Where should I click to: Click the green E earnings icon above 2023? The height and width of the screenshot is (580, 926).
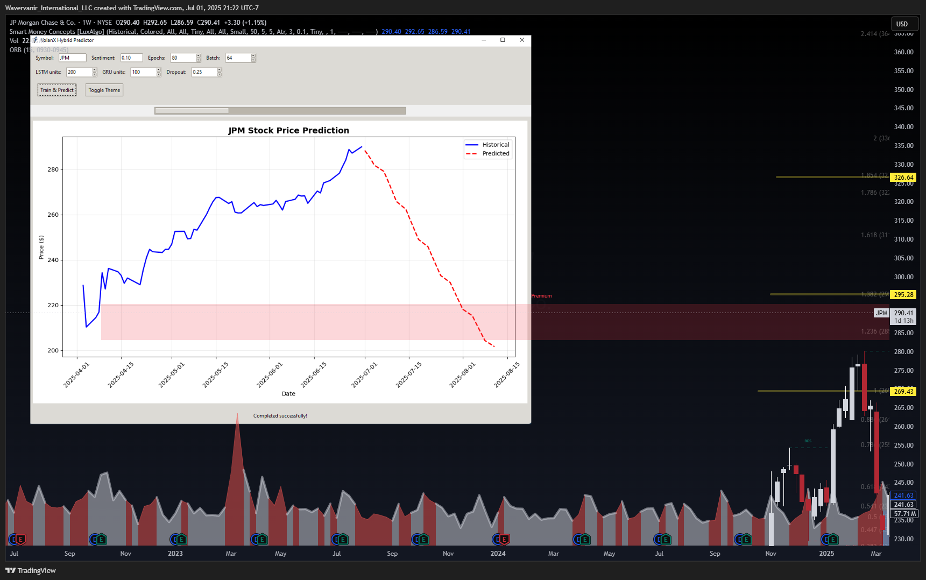coord(181,539)
